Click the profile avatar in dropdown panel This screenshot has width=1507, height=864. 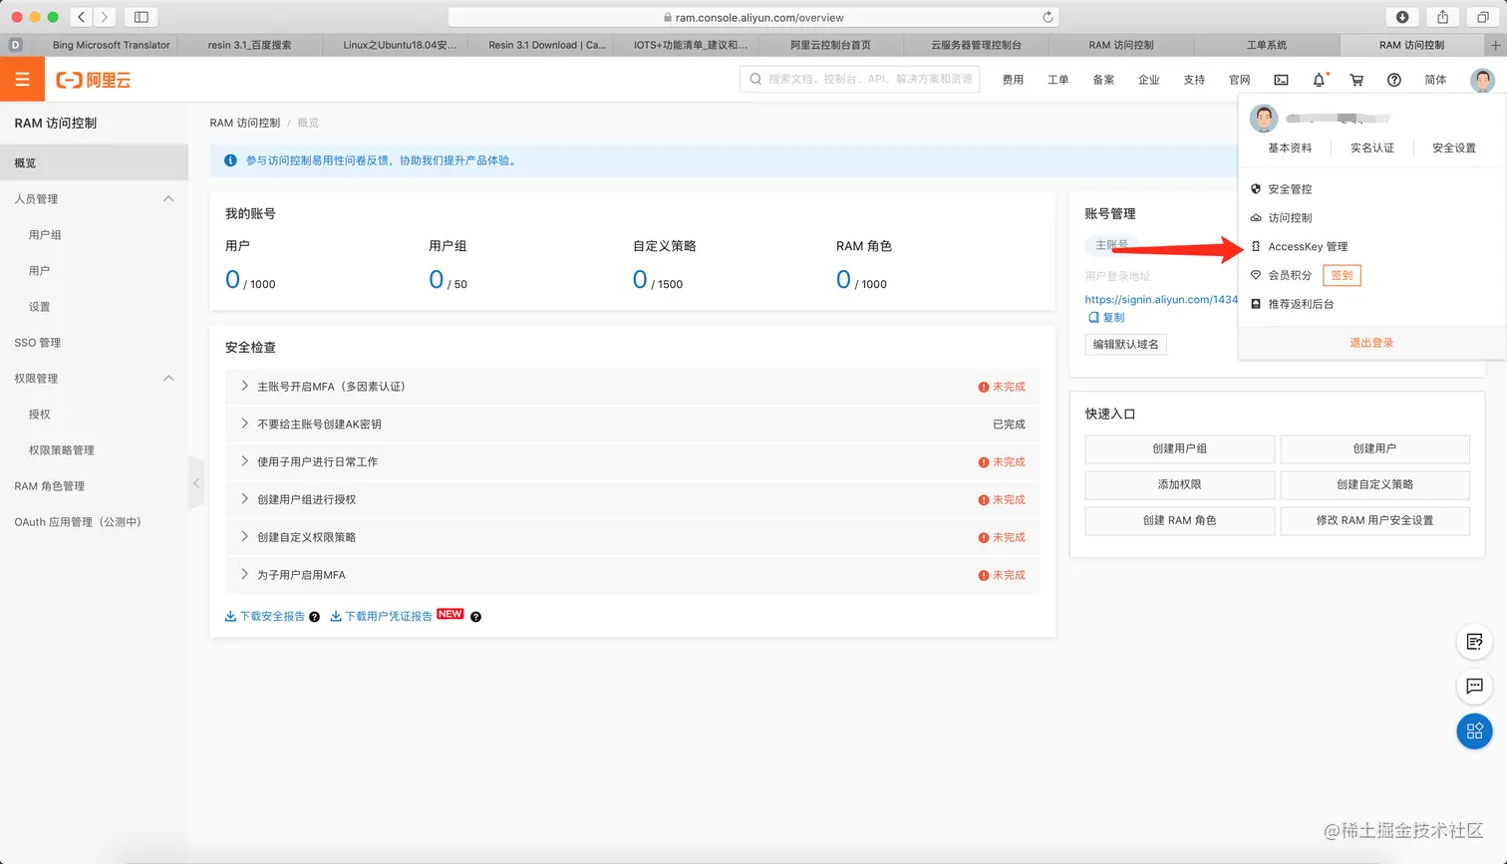click(1264, 118)
